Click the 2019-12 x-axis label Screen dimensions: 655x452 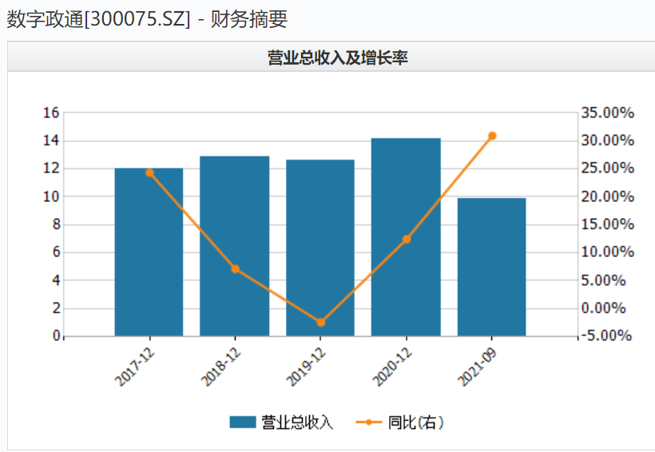click(306, 367)
